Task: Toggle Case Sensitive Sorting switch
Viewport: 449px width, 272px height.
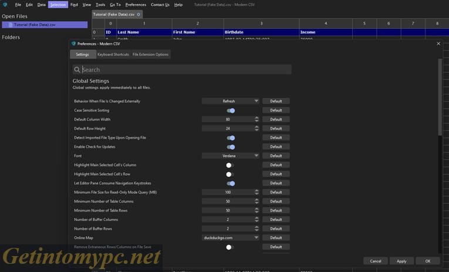Action: coord(231,110)
